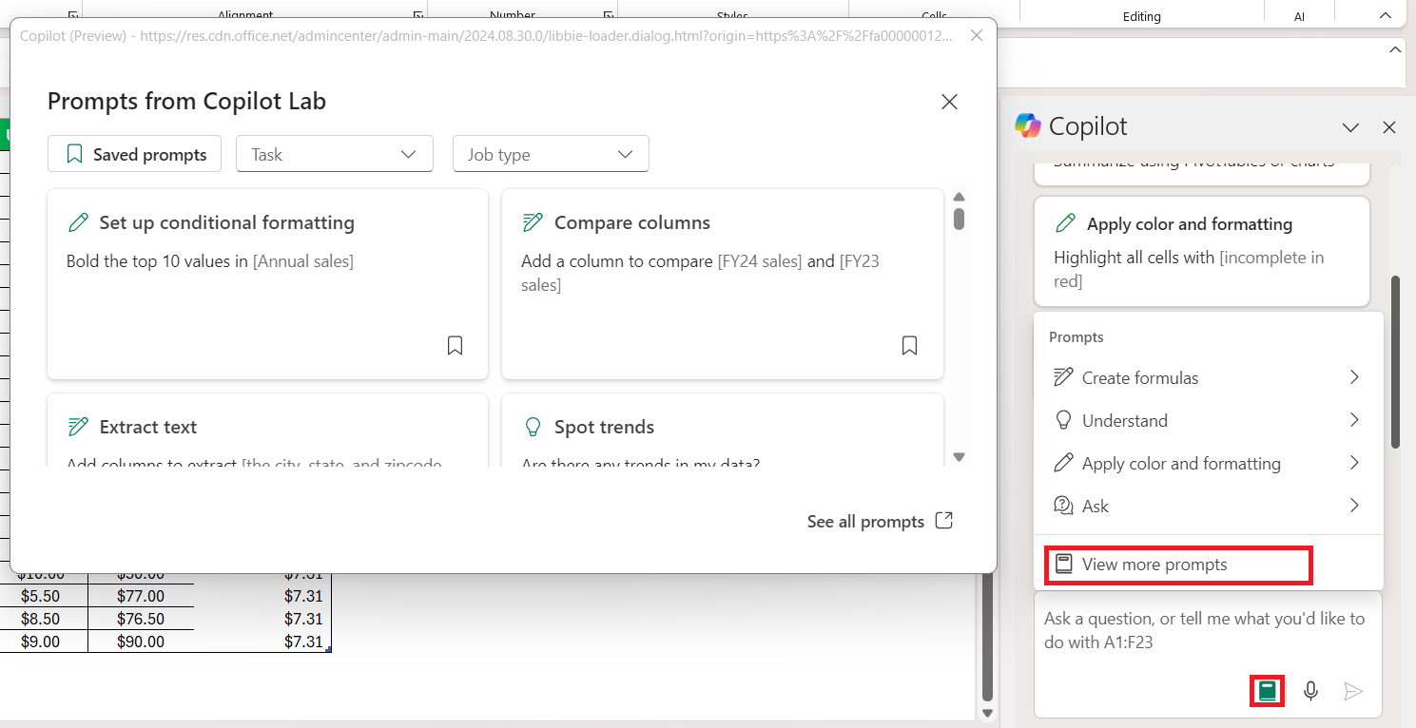Collapse the ribbon with the chevron
The width and height of the screenshot is (1416, 728).
coord(1385,15)
